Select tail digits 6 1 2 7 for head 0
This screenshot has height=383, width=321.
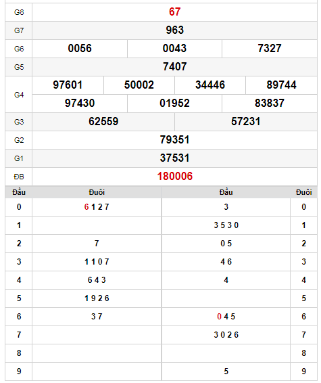click(97, 207)
